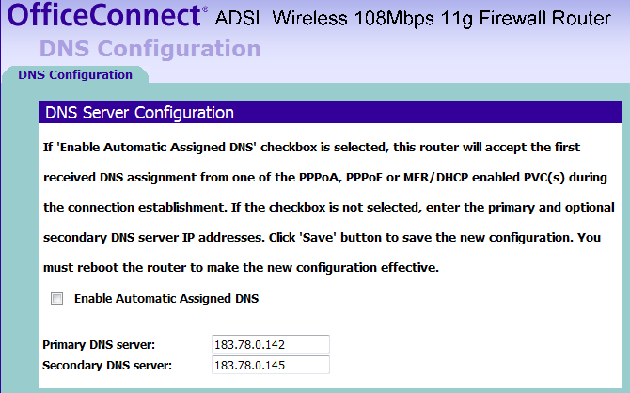Switch to the DNS Configuration tab

(x=75, y=74)
